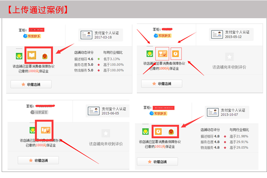267x178 pixels.
Task: Click the Alipay ID card icon dated 2015-06-05
Action: point(94,111)
